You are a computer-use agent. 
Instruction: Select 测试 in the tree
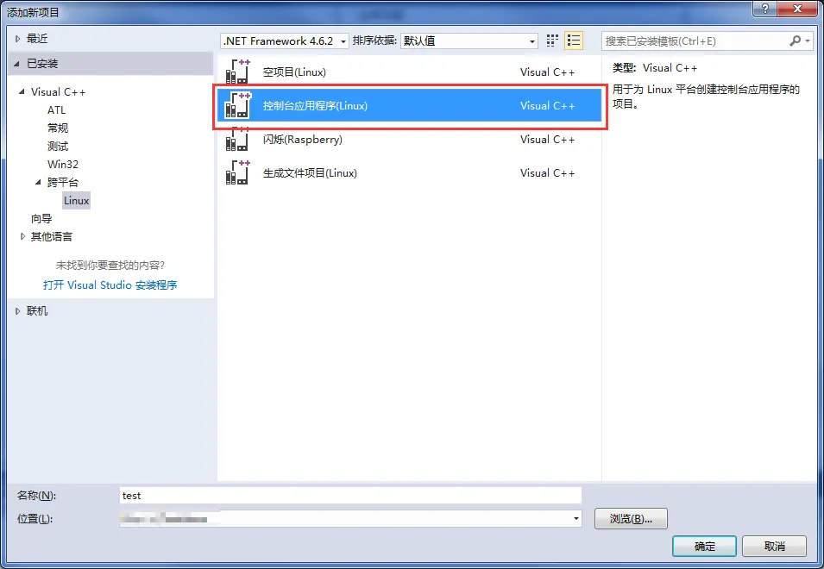point(58,147)
